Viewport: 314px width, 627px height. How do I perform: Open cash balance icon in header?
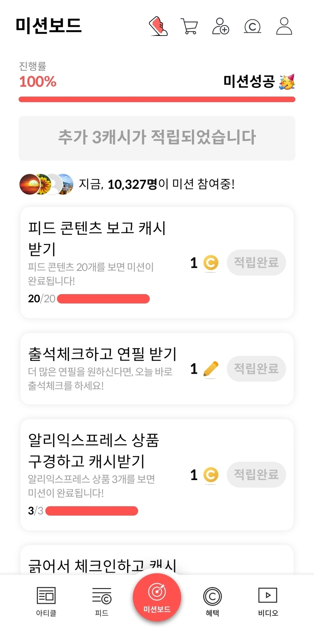click(252, 26)
